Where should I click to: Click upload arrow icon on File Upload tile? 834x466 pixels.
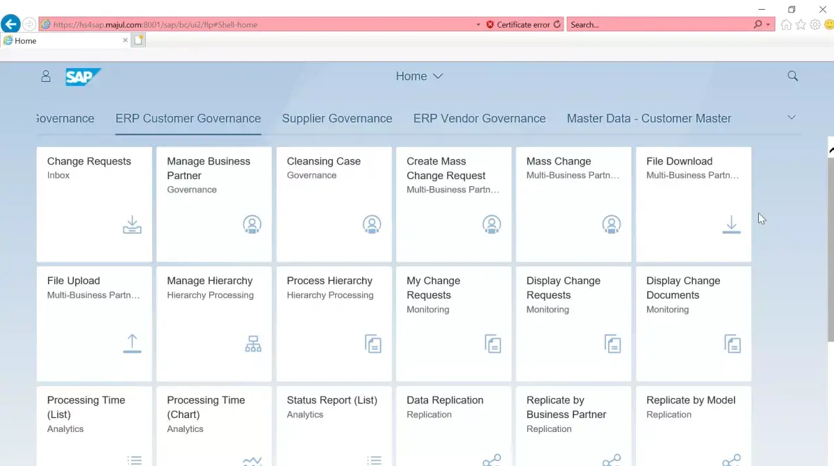pyautogui.click(x=132, y=344)
